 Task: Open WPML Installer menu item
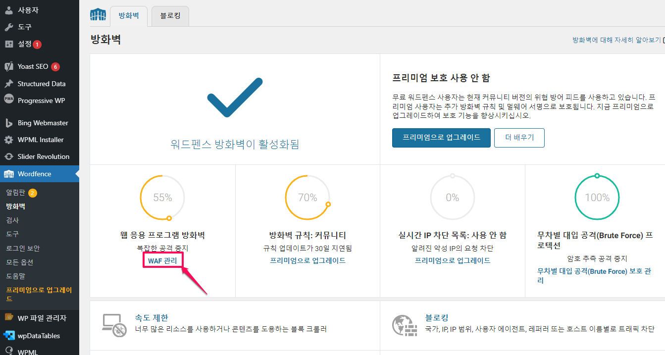40,140
